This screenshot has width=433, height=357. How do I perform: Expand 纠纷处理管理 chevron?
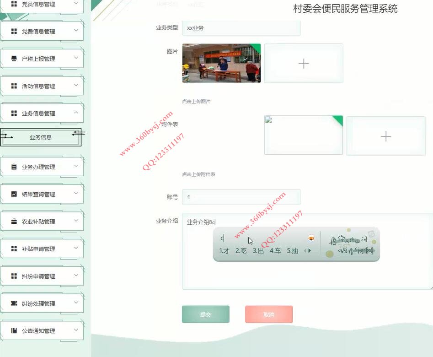click(x=76, y=302)
